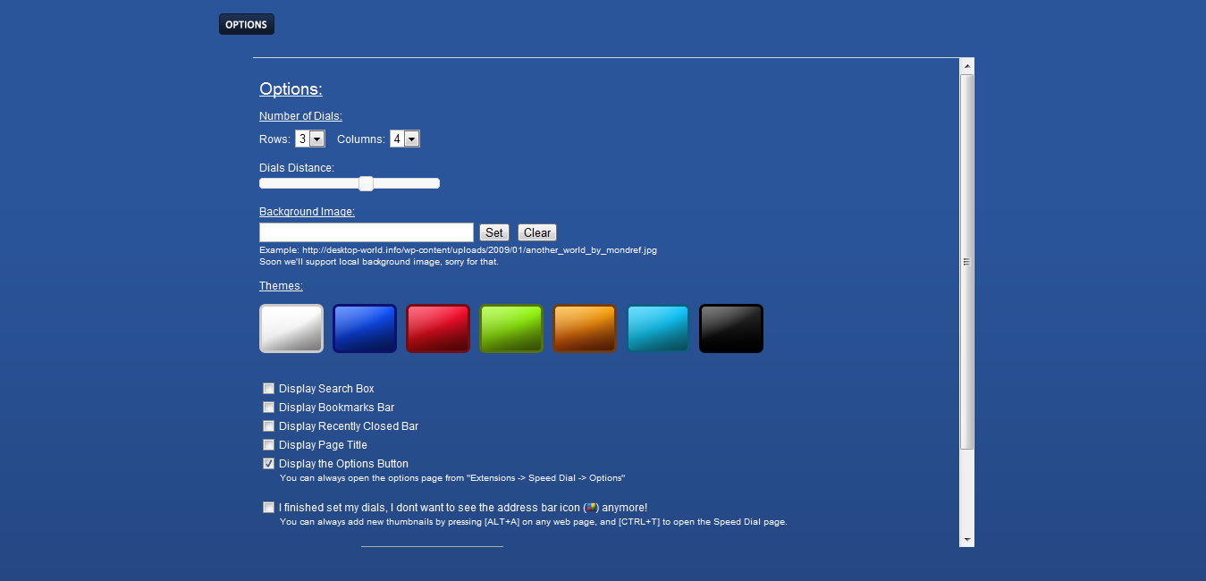Image resolution: width=1206 pixels, height=581 pixels.
Task: Click the Dials Distance slider handle
Action: tap(366, 183)
